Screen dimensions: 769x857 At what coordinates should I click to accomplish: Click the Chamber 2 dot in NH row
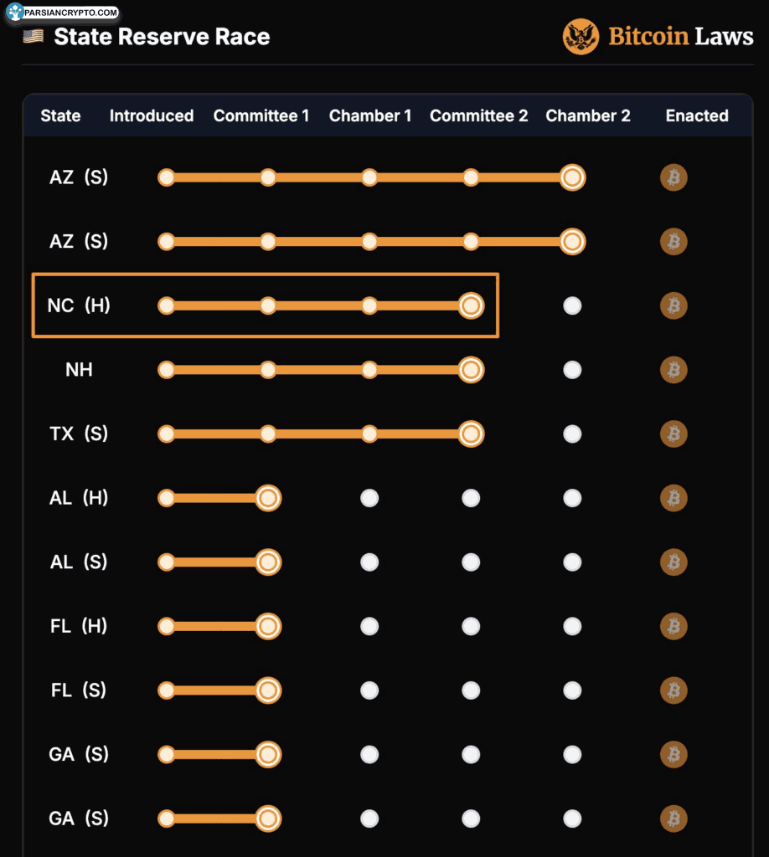click(x=572, y=370)
